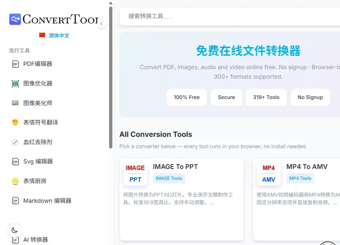Viewport: 340px width, 245px height.
Task: Select 图像优化器 in the sidebar
Action: tap(38, 83)
